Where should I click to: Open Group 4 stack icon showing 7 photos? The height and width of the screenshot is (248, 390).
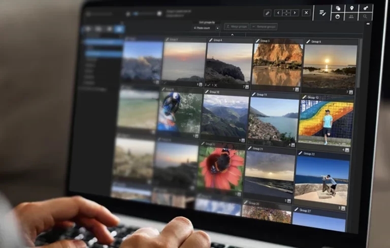coord(247,87)
